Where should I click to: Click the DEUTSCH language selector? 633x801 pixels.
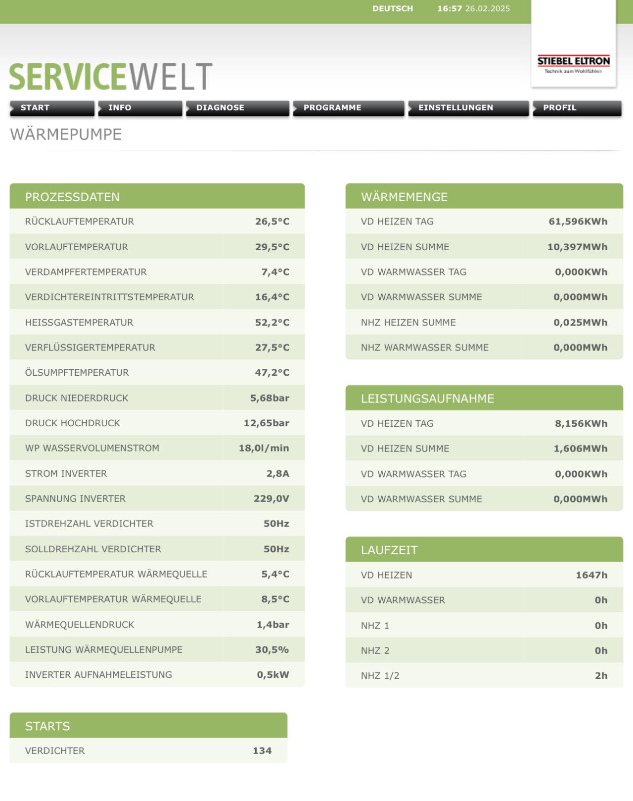coord(393,8)
